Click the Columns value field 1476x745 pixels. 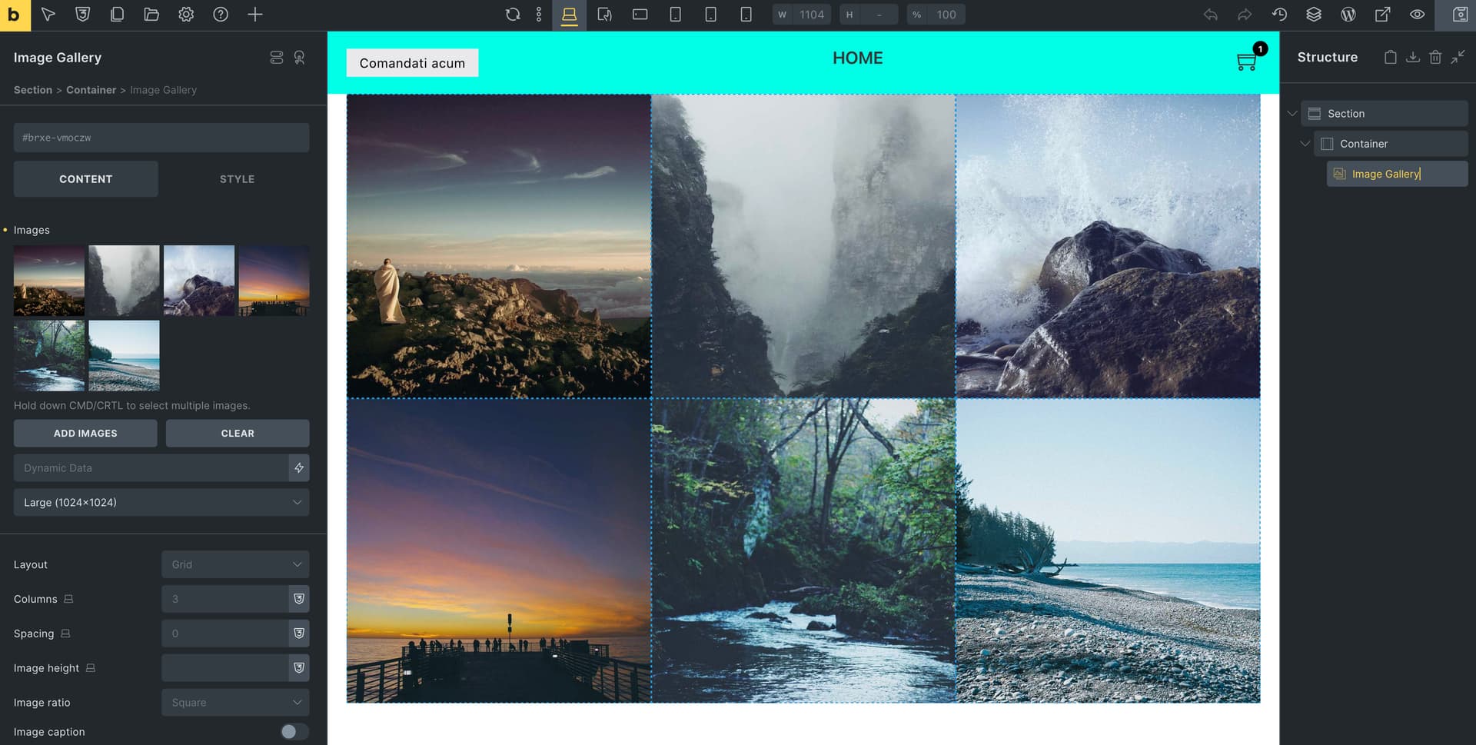click(x=224, y=599)
